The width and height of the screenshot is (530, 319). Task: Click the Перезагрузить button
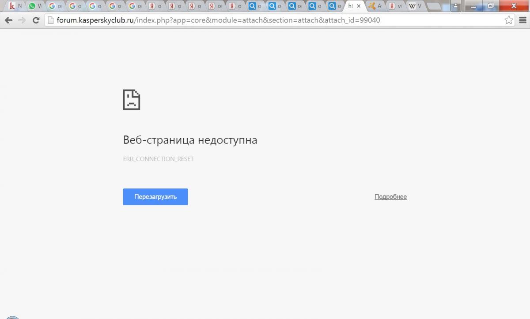(x=155, y=197)
